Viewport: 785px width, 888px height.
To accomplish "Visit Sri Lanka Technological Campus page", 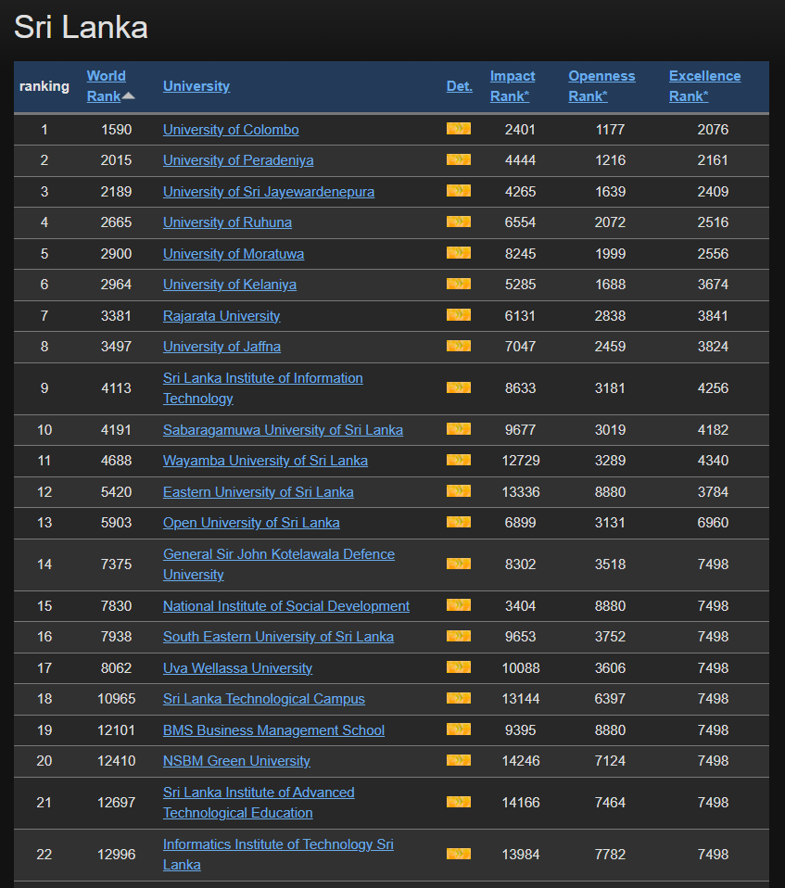I will coord(264,699).
